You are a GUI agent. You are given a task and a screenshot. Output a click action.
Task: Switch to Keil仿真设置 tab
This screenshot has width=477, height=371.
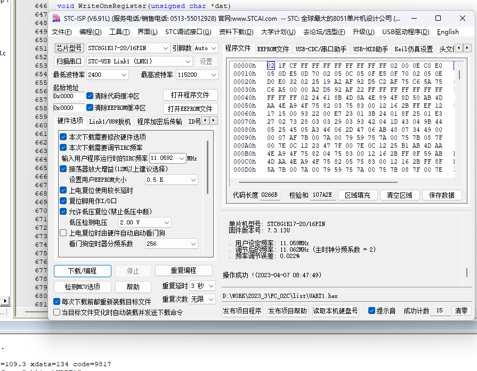414,49
